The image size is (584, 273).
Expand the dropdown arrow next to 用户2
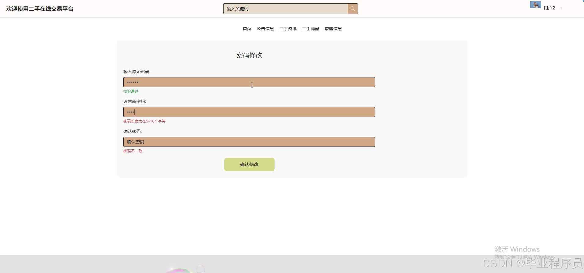pyautogui.click(x=561, y=8)
